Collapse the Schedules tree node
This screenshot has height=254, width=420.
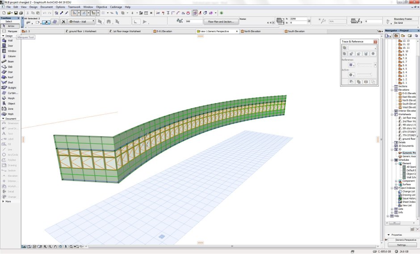392,160
